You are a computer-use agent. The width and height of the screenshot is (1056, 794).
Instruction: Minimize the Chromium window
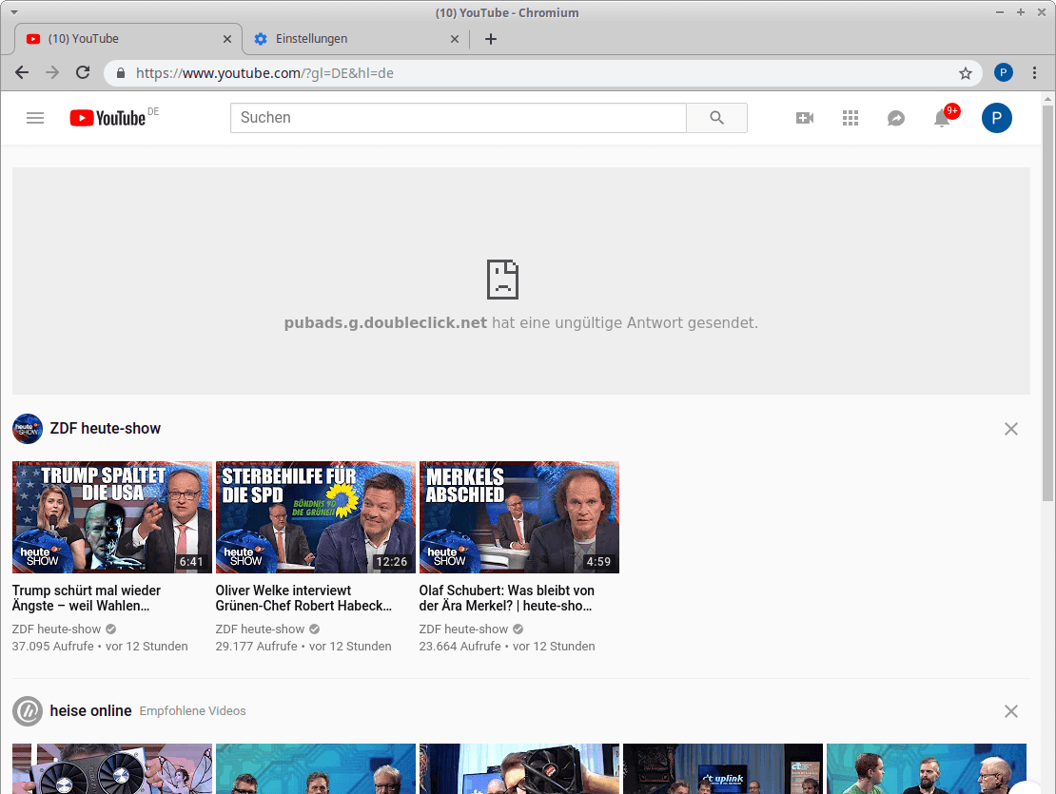tap(1000, 12)
